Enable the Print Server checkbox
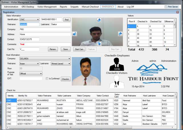183x130 pixels. [x=166, y=7]
